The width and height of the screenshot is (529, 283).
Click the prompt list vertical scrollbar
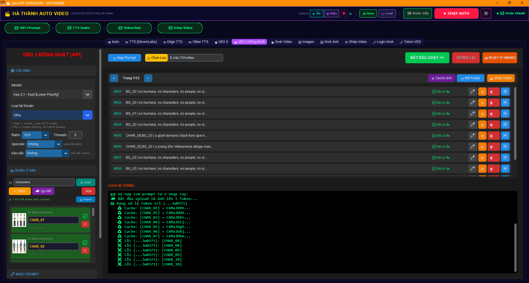point(515,124)
